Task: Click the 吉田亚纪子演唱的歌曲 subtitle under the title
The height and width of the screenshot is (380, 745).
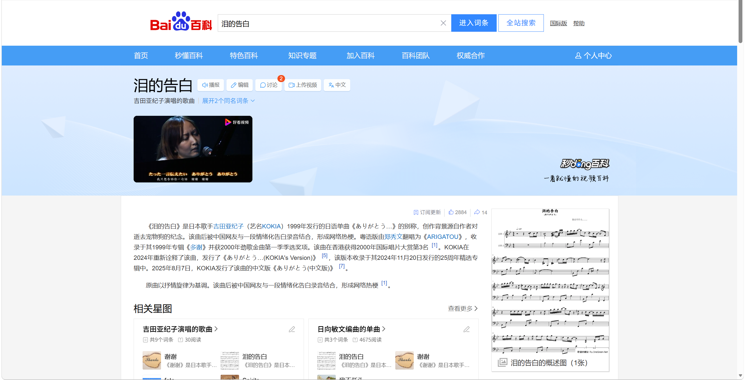Action: point(164,101)
